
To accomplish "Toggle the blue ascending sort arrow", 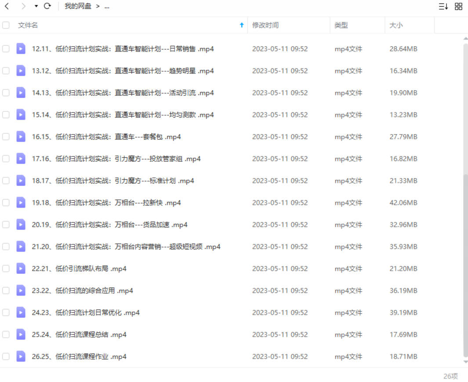I will tap(242, 25).
